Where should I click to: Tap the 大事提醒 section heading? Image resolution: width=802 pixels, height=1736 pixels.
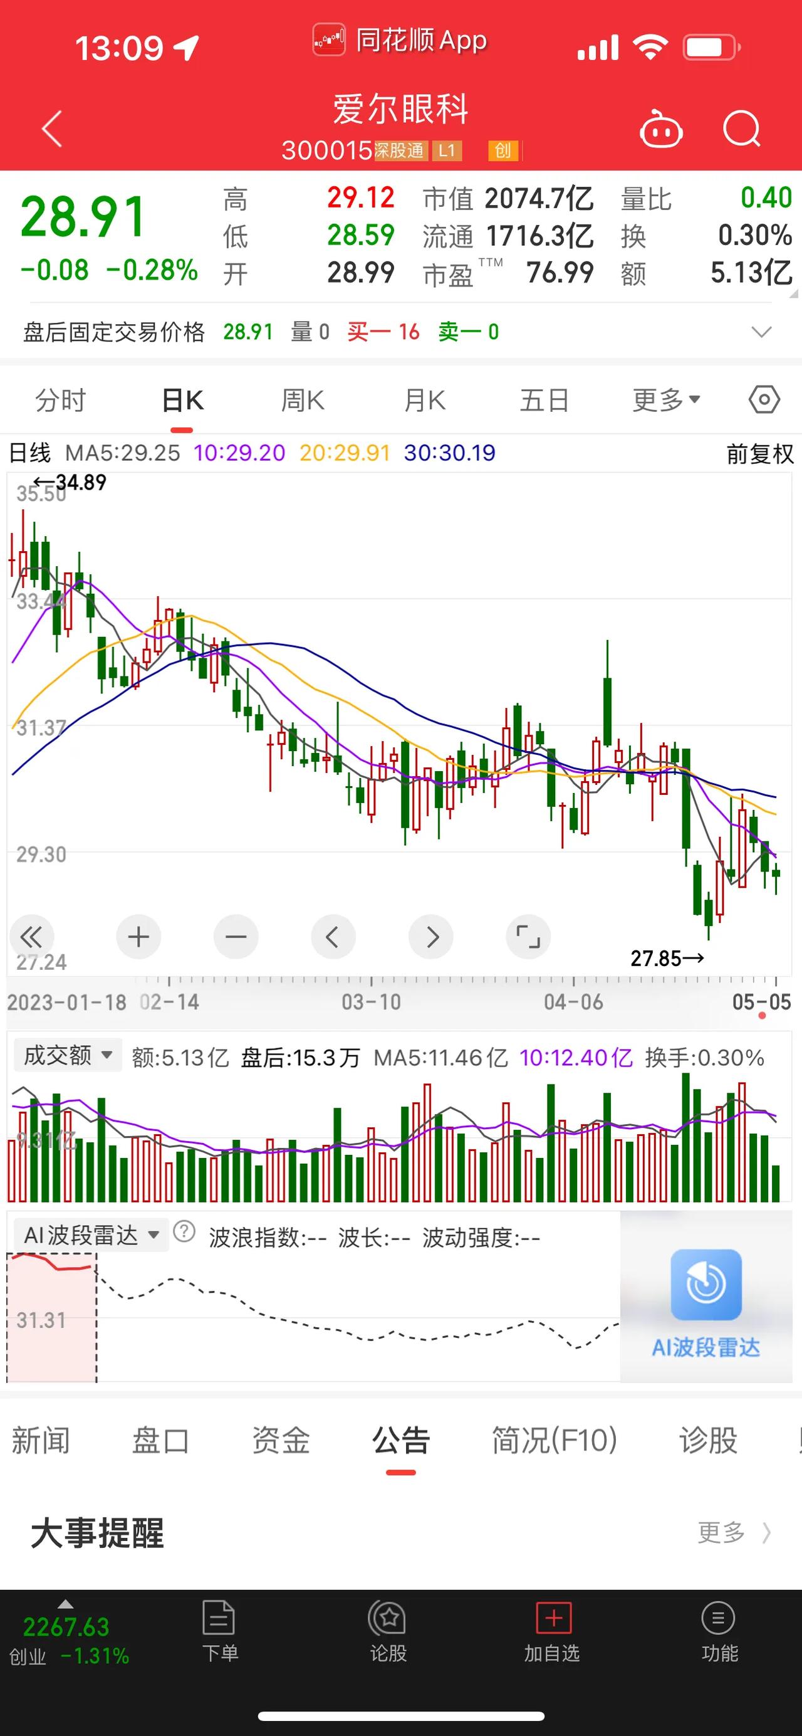pyautogui.click(x=97, y=1532)
